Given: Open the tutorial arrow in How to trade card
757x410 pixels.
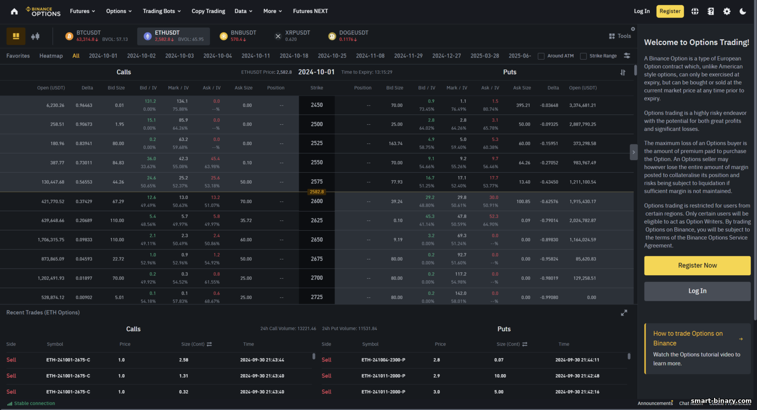Looking at the screenshot, I should (x=740, y=339).
